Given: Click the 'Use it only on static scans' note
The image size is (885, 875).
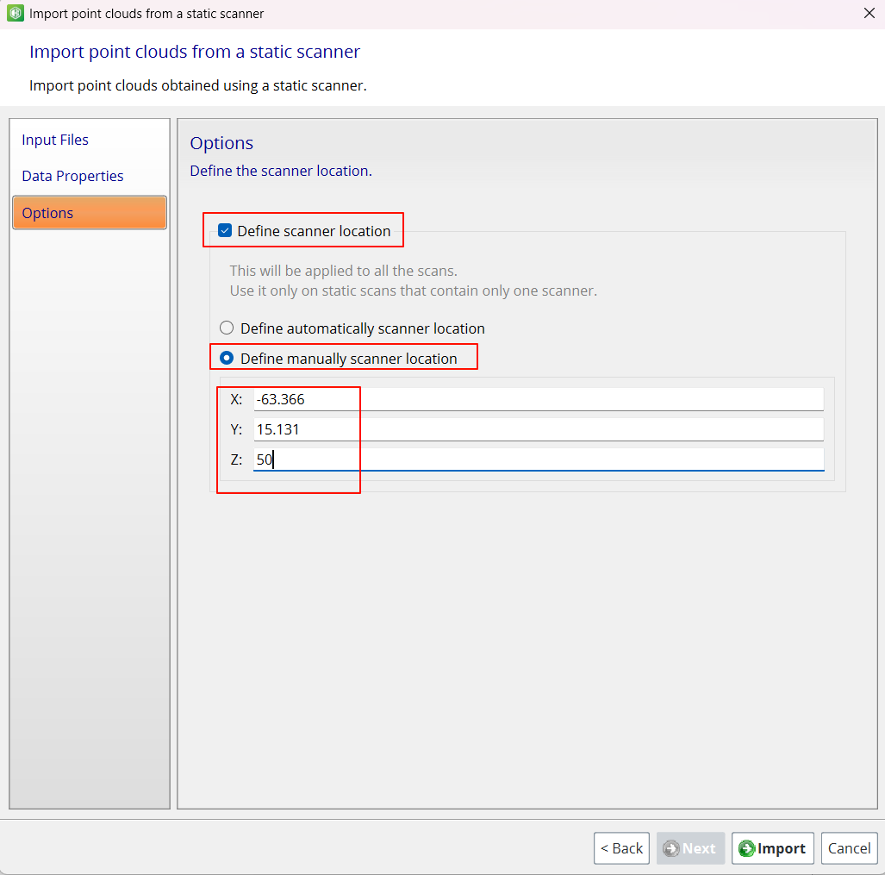Looking at the screenshot, I should tap(413, 291).
